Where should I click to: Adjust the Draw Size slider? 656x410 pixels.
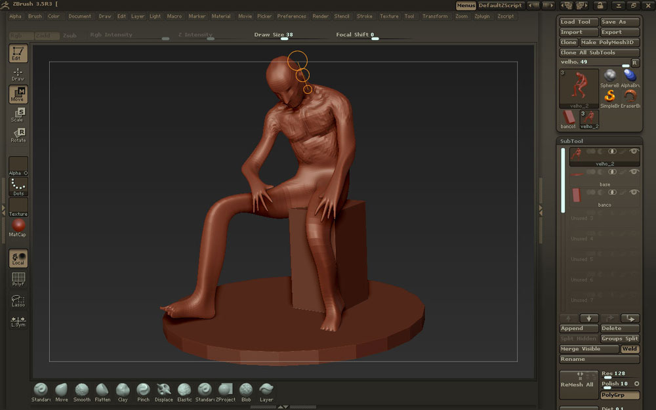point(284,38)
